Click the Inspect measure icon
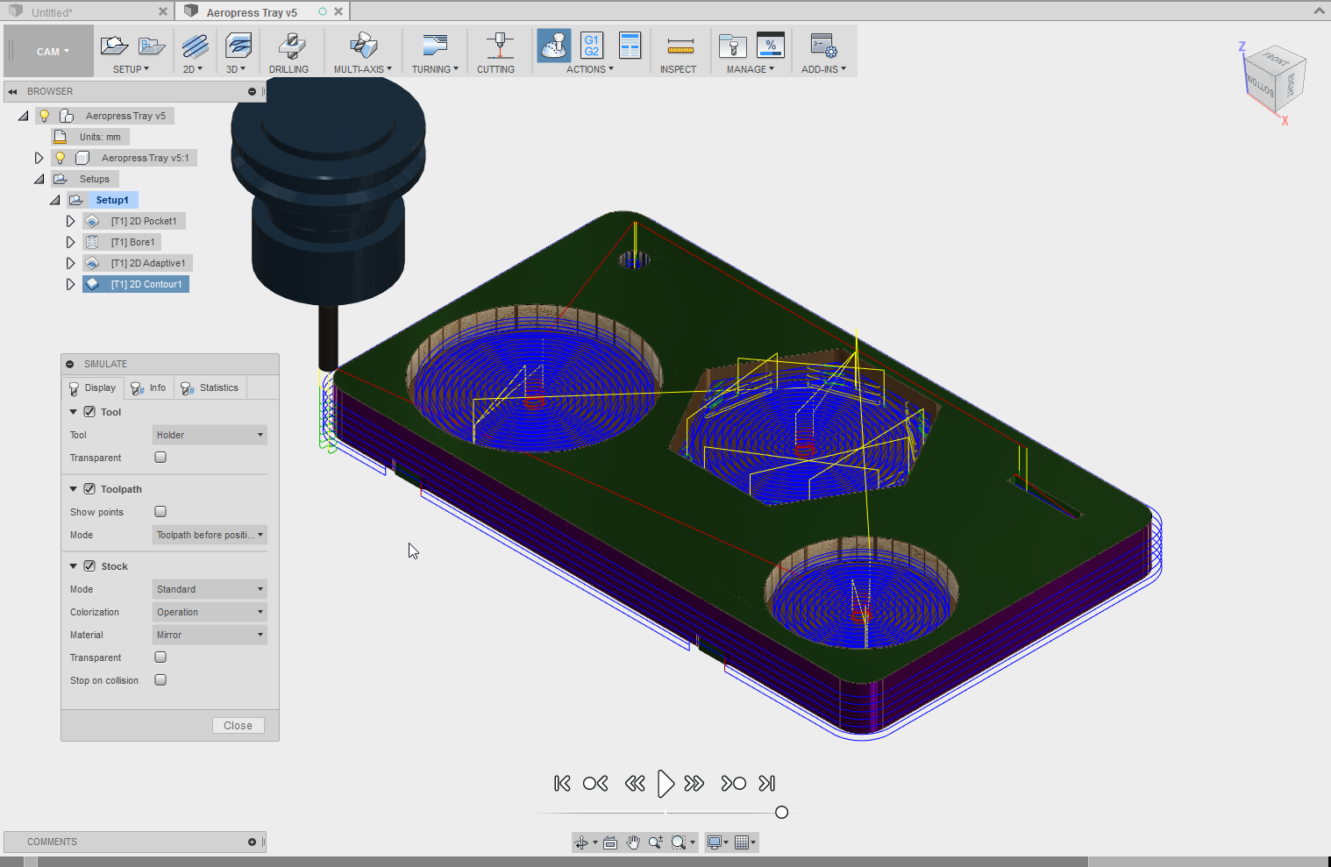Viewport: 1331px width, 867px height. point(680,46)
